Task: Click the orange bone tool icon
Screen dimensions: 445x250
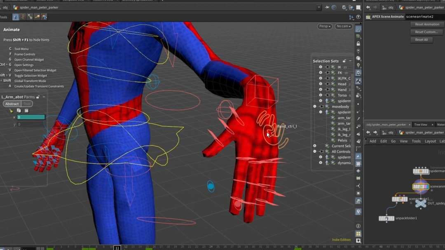Action: pyautogui.click(x=37, y=17)
